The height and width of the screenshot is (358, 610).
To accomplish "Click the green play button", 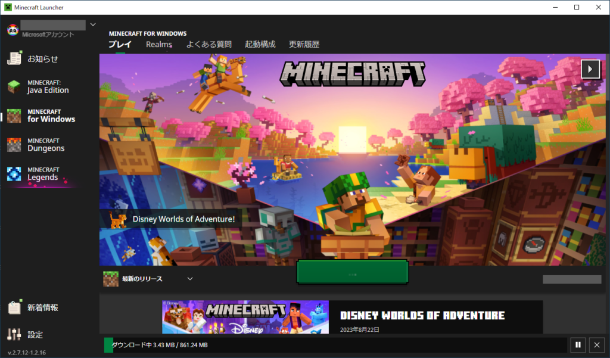I will pos(353,272).
